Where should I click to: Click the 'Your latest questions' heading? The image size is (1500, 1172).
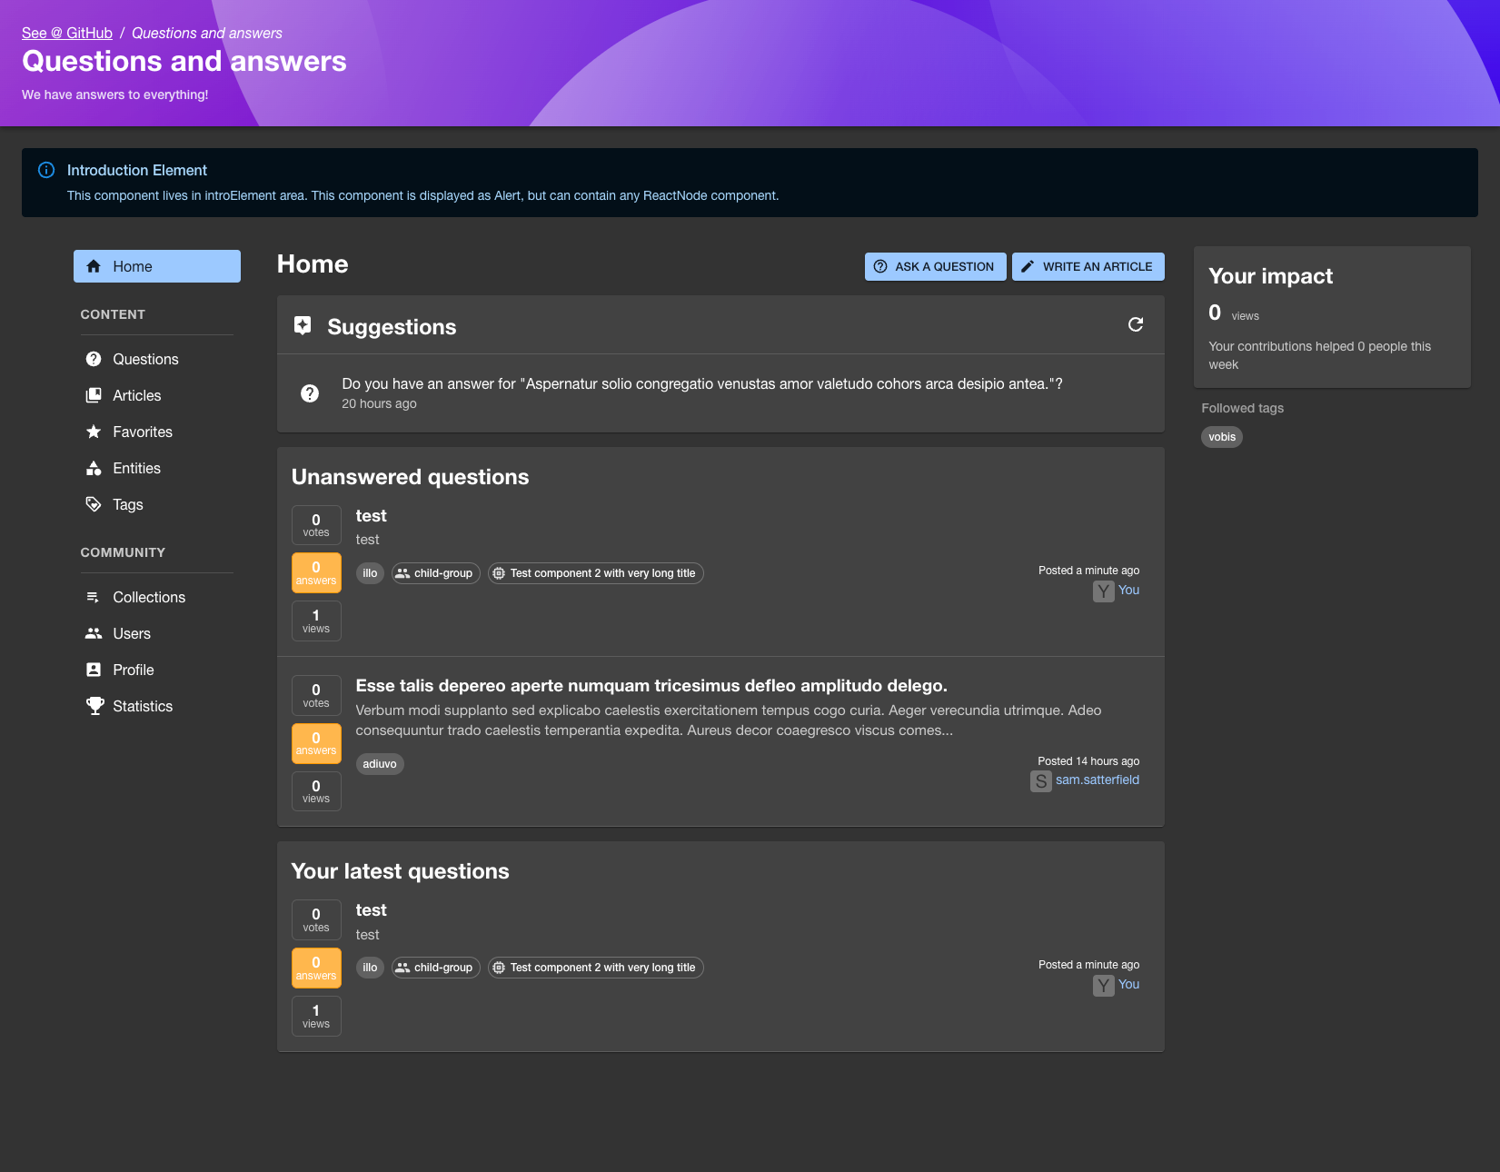coord(400,871)
